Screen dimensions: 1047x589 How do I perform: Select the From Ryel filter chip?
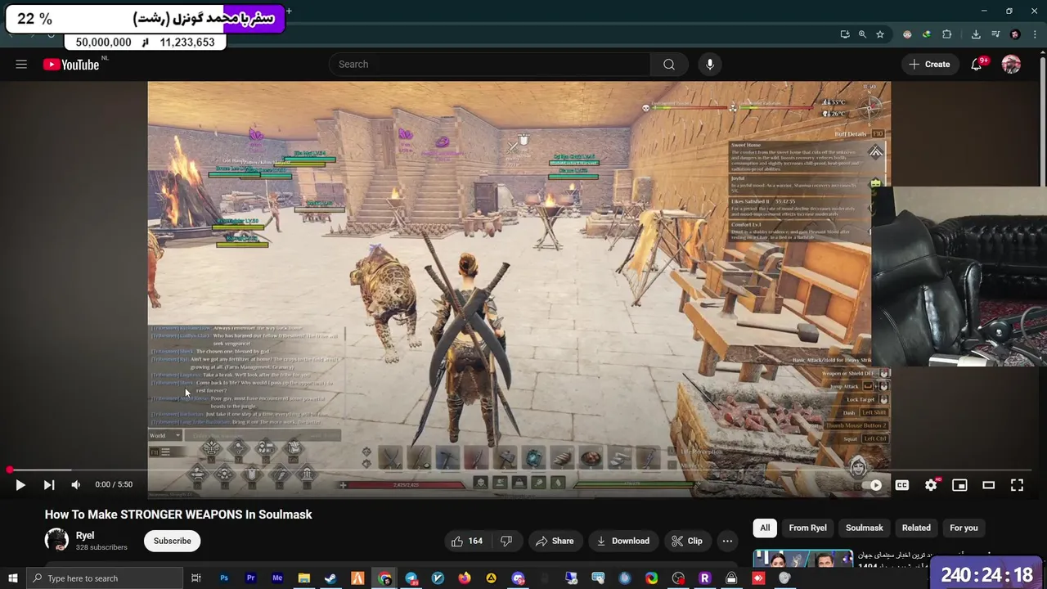click(807, 528)
